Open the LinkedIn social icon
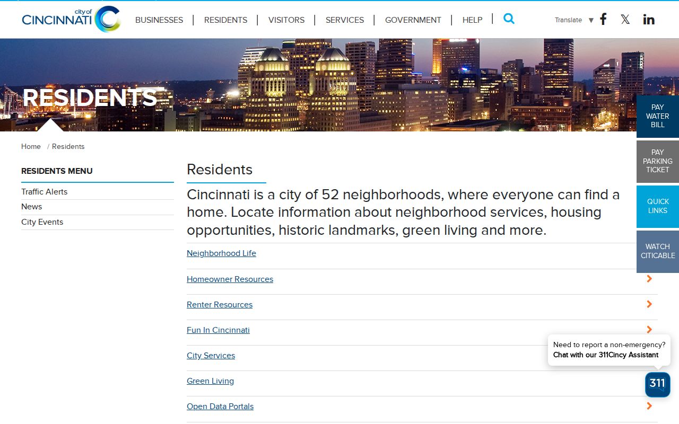This screenshot has width=679, height=424. (x=649, y=20)
